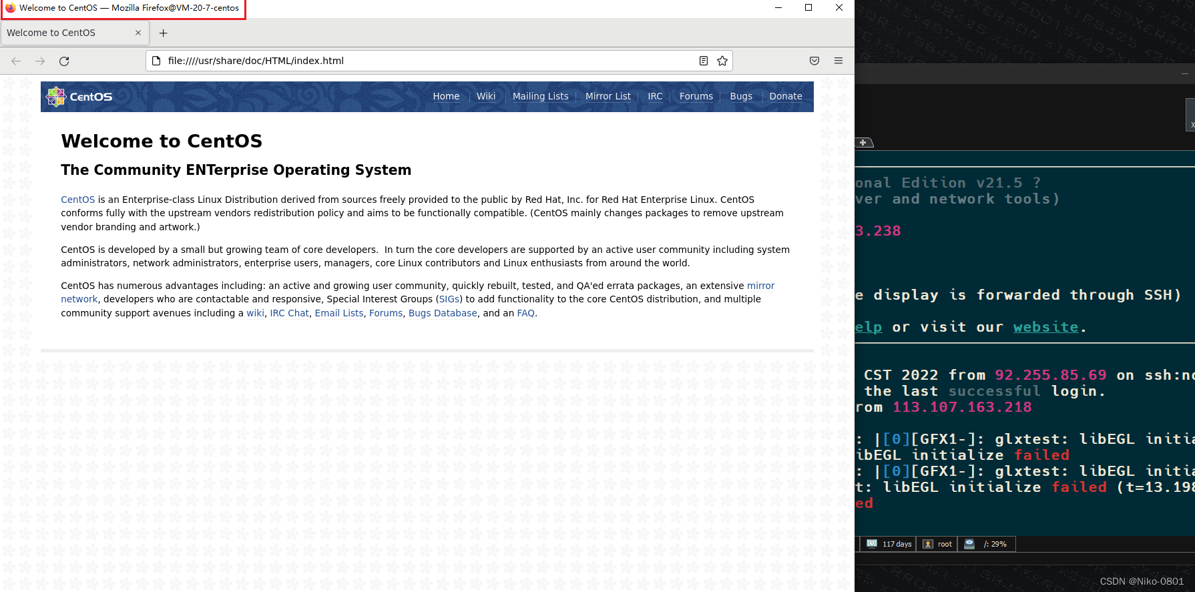Click IP 113.107.163.218 in the terminal

click(x=962, y=407)
